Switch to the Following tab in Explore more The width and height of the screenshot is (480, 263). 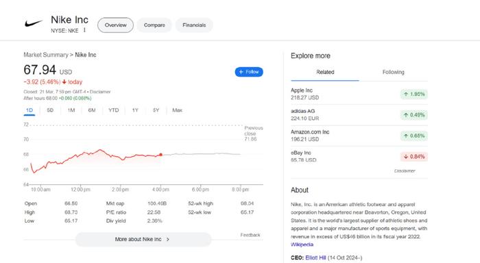(394, 72)
